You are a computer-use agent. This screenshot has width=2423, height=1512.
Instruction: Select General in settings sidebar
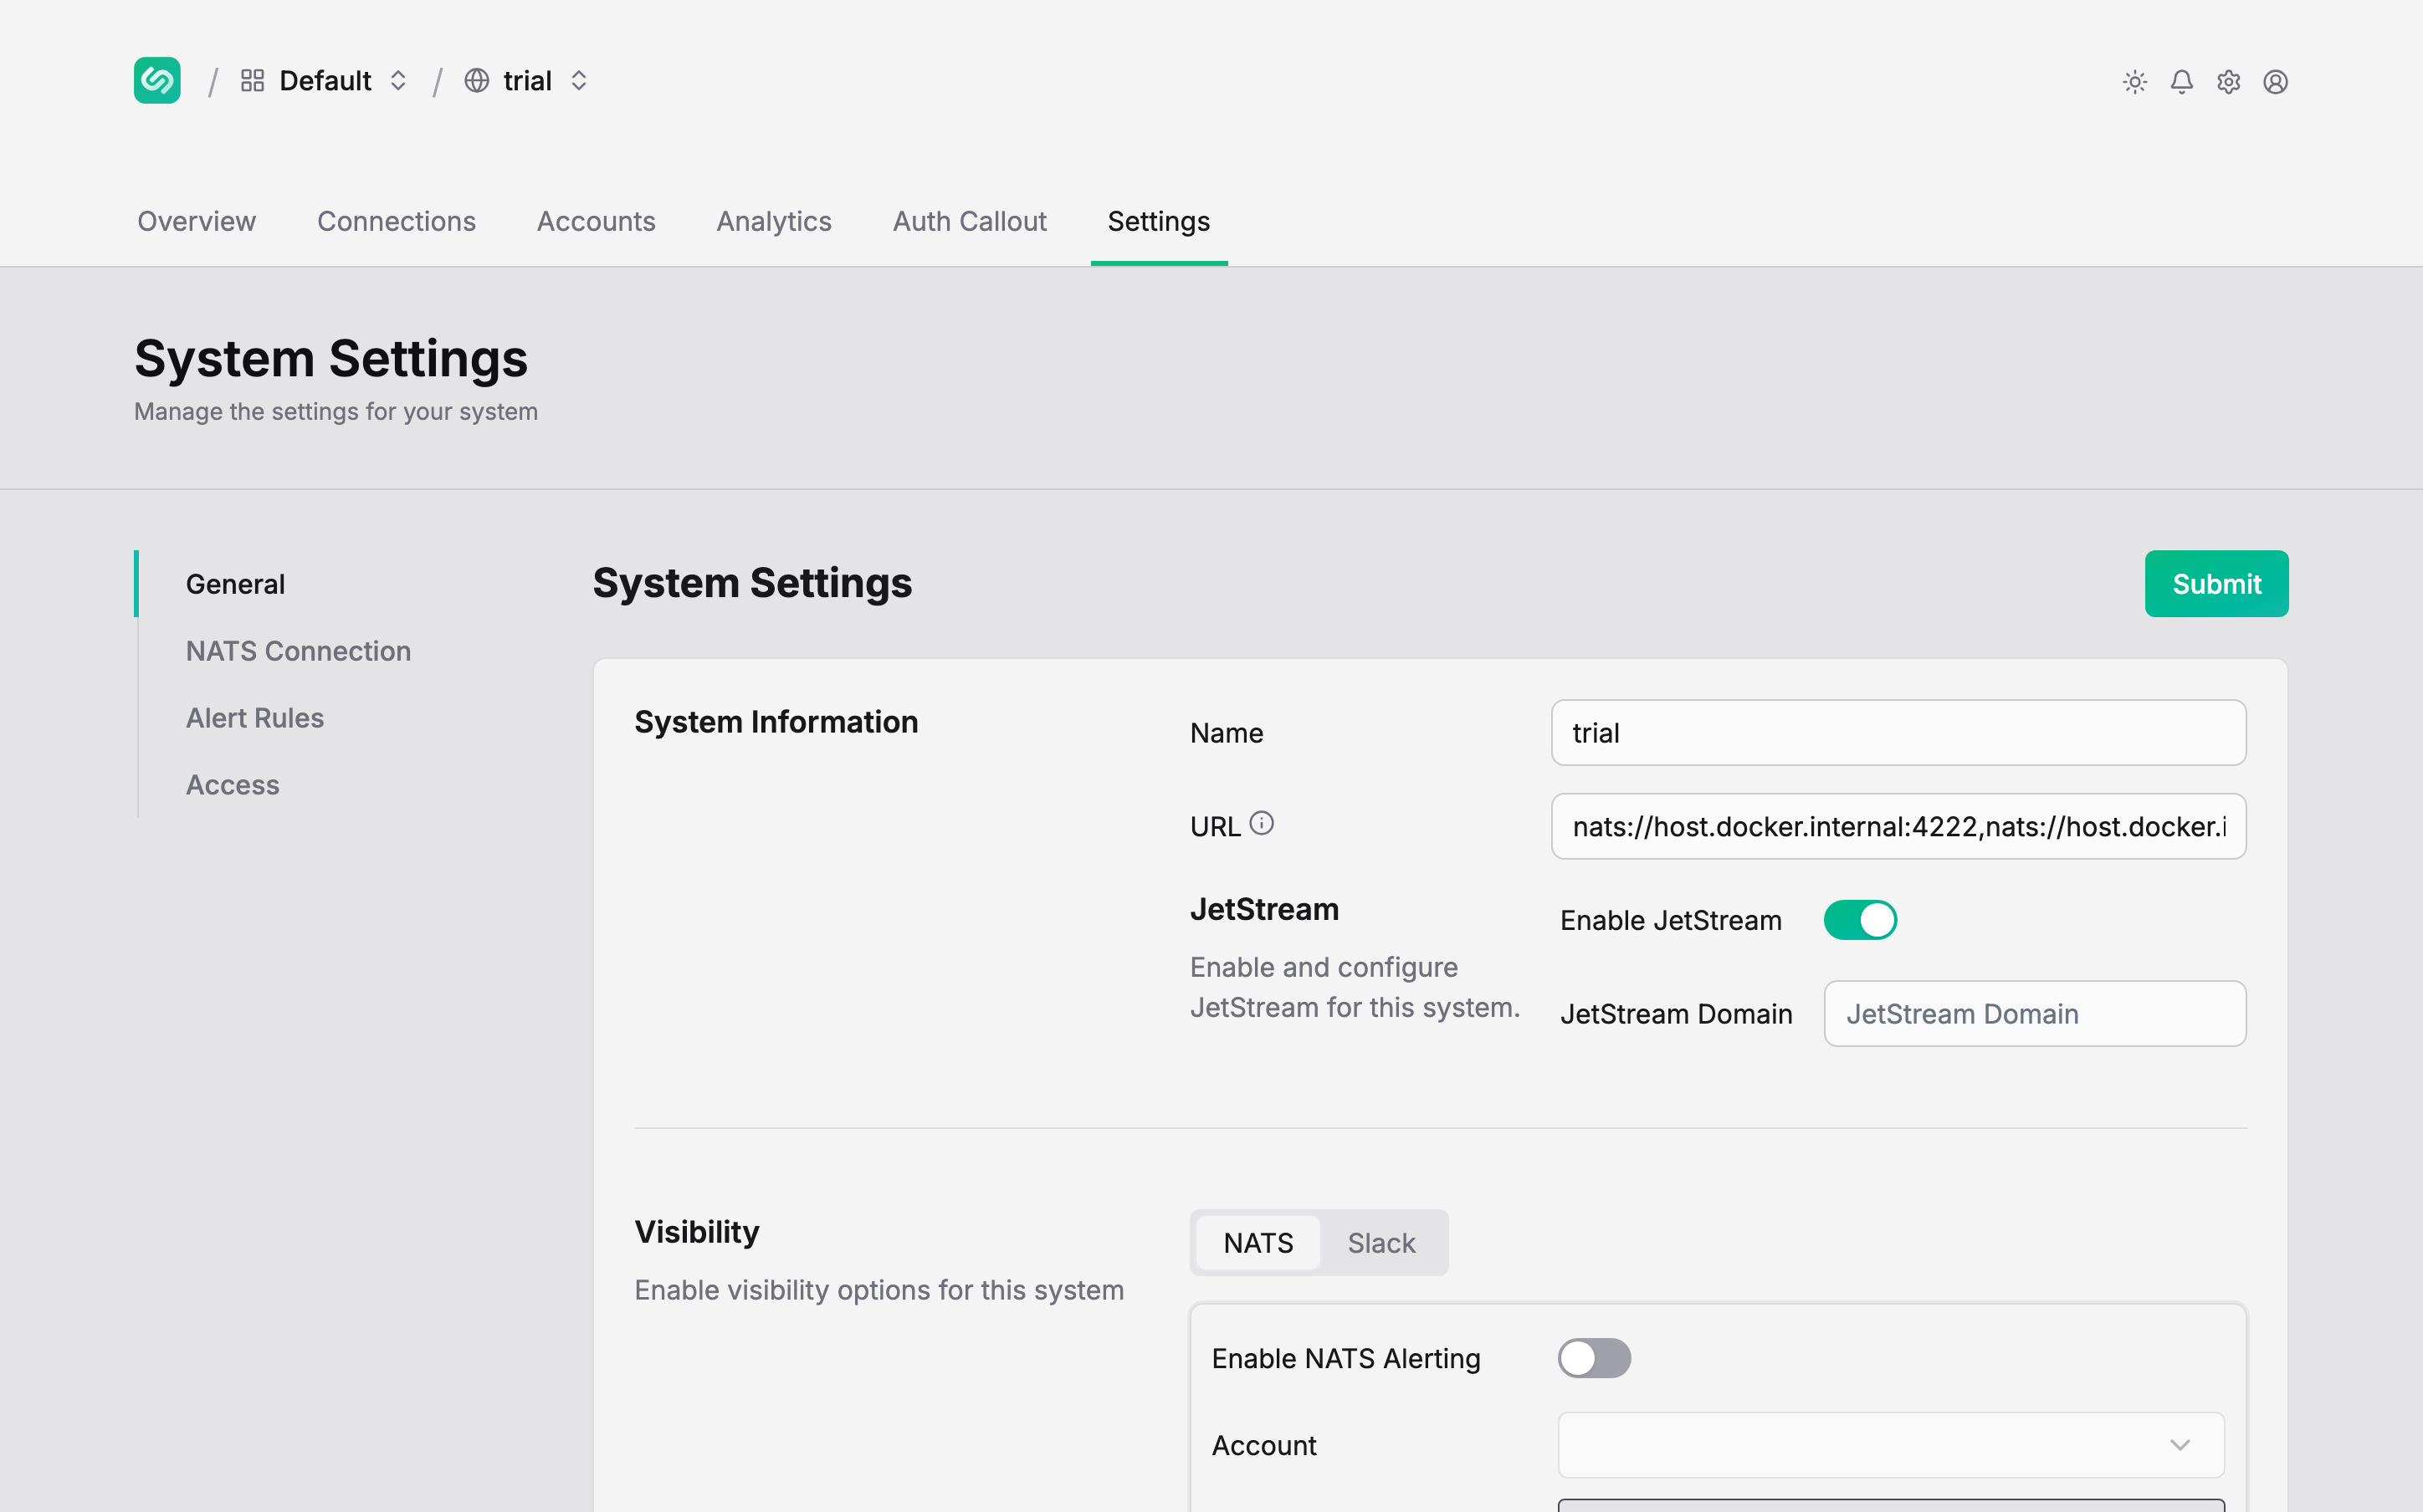(235, 584)
